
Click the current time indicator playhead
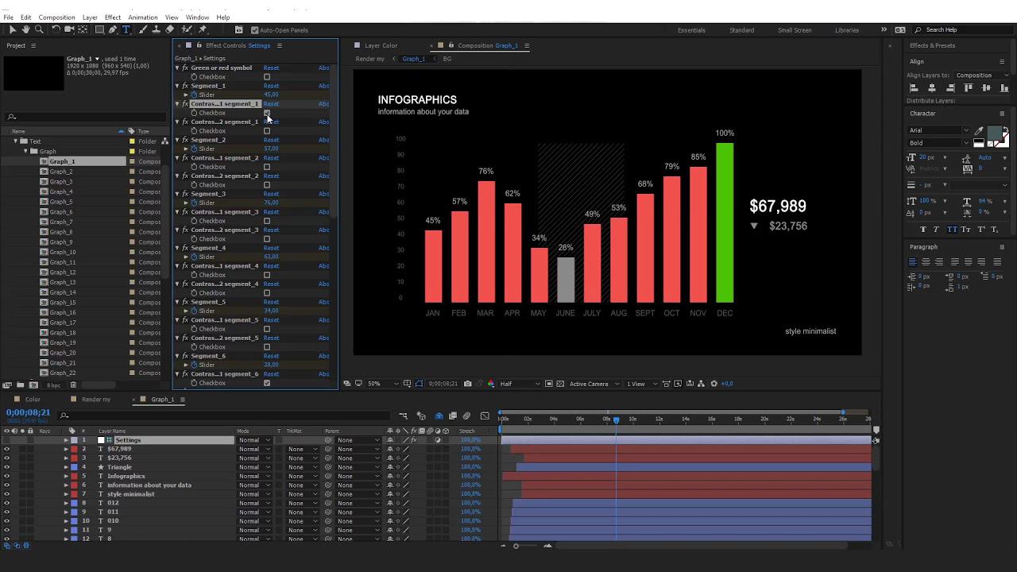616,419
